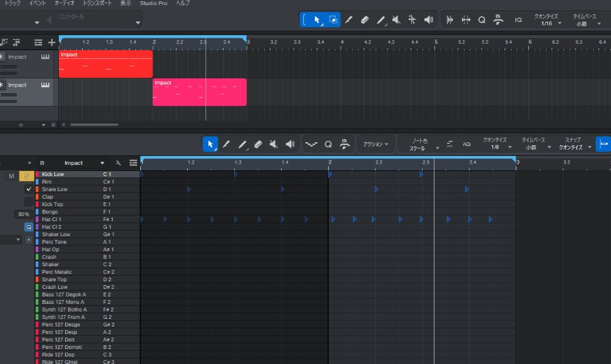Viewport: 611px width, 364px height.
Task: Select the Arrow tool in the top toolbar
Action: click(x=317, y=20)
